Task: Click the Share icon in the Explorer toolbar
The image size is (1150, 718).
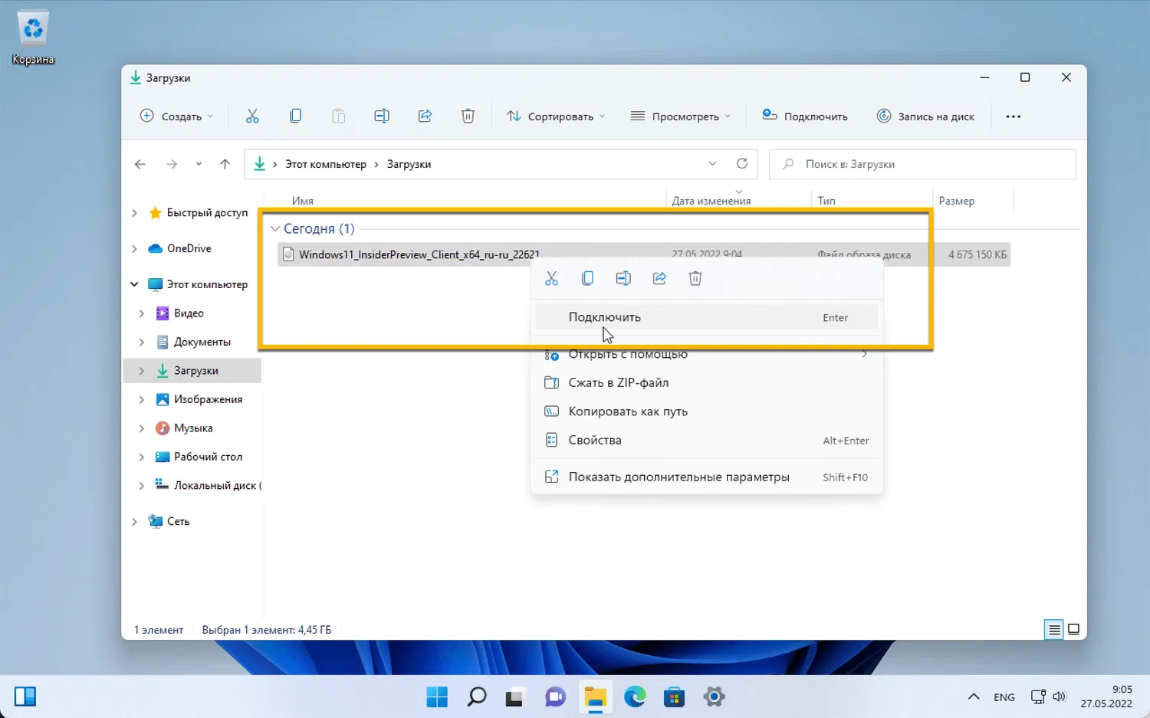Action: [x=425, y=116]
